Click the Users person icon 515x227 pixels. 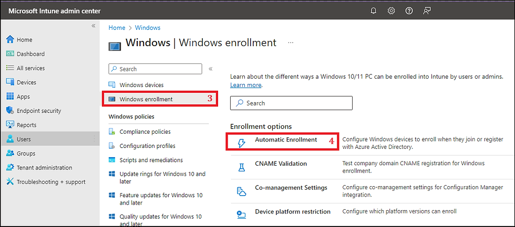11,139
